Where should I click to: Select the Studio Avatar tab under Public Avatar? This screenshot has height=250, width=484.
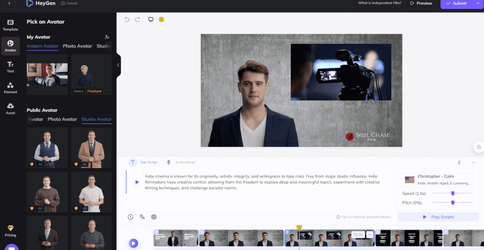point(96,119)
